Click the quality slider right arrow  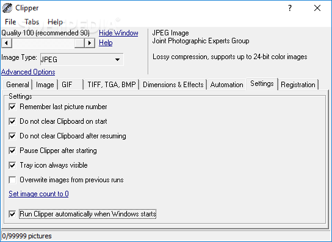click(x=90, y=43)
